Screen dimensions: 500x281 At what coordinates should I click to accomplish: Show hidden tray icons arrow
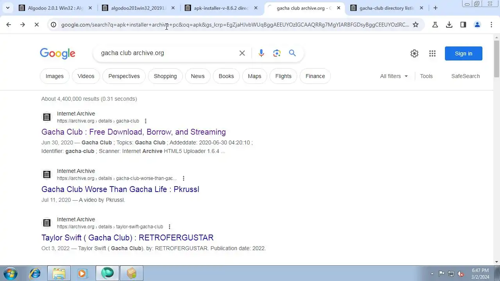tap(432, 274)
